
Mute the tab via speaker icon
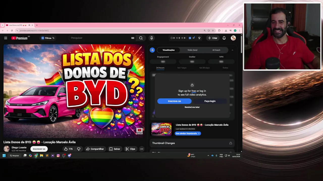click(29, 25)
